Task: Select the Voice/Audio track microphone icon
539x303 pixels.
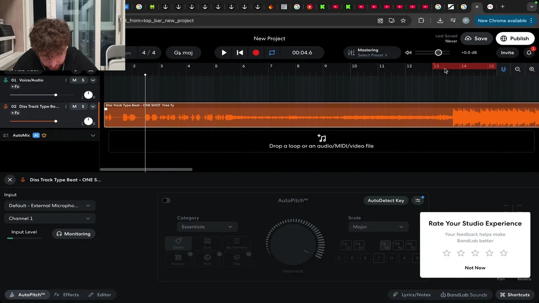Action: (x=6, y=80)
